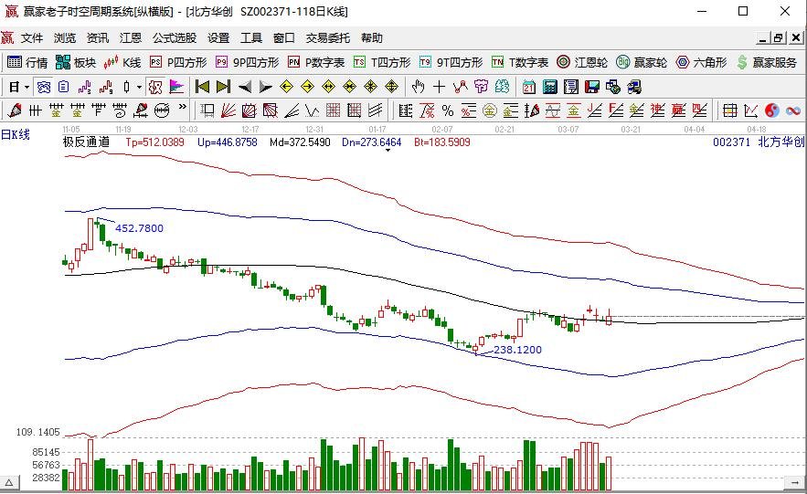Expand the toolbar overflow chevron

click(x=182, y=108)
